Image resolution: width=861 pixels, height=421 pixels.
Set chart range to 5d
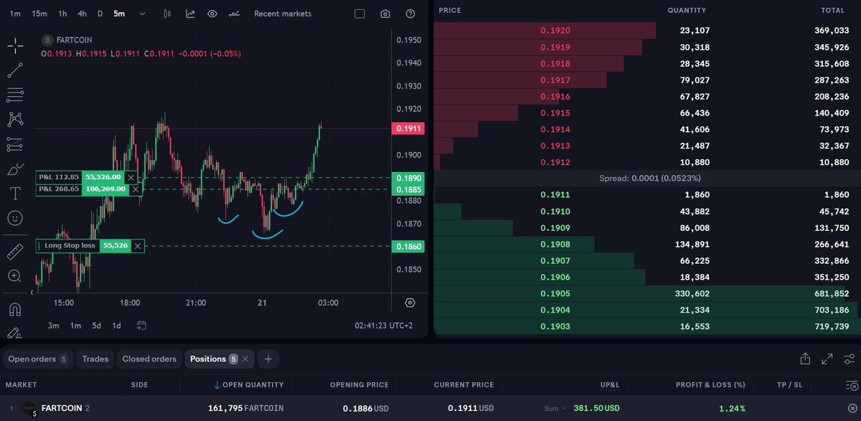pos(96,326)
